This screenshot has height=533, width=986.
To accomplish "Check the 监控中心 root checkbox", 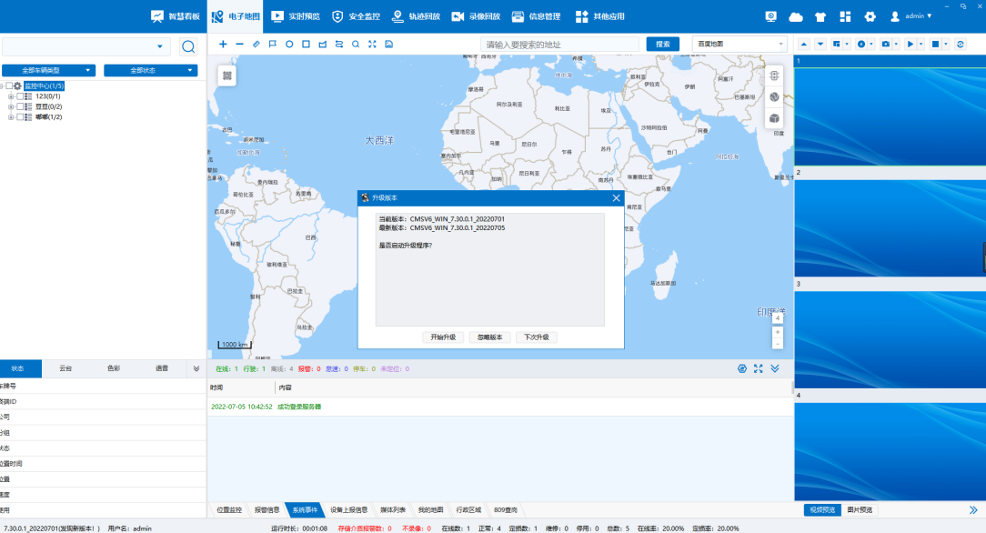I will [9, 85].
